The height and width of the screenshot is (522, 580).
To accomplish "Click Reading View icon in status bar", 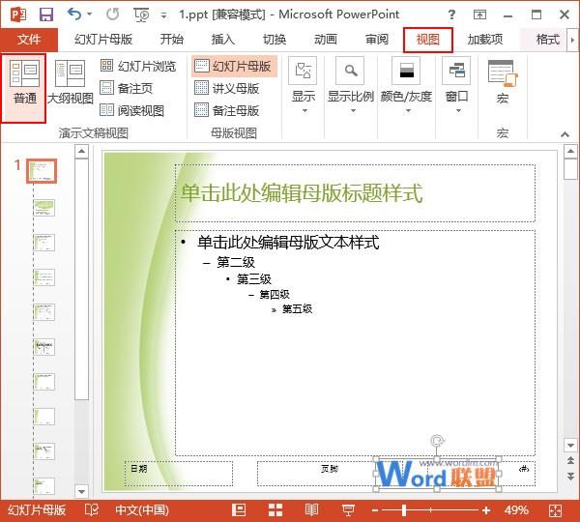I will coord(311,510).
